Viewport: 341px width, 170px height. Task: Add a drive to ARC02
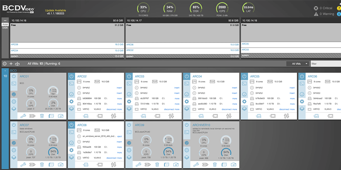point(86,116)
